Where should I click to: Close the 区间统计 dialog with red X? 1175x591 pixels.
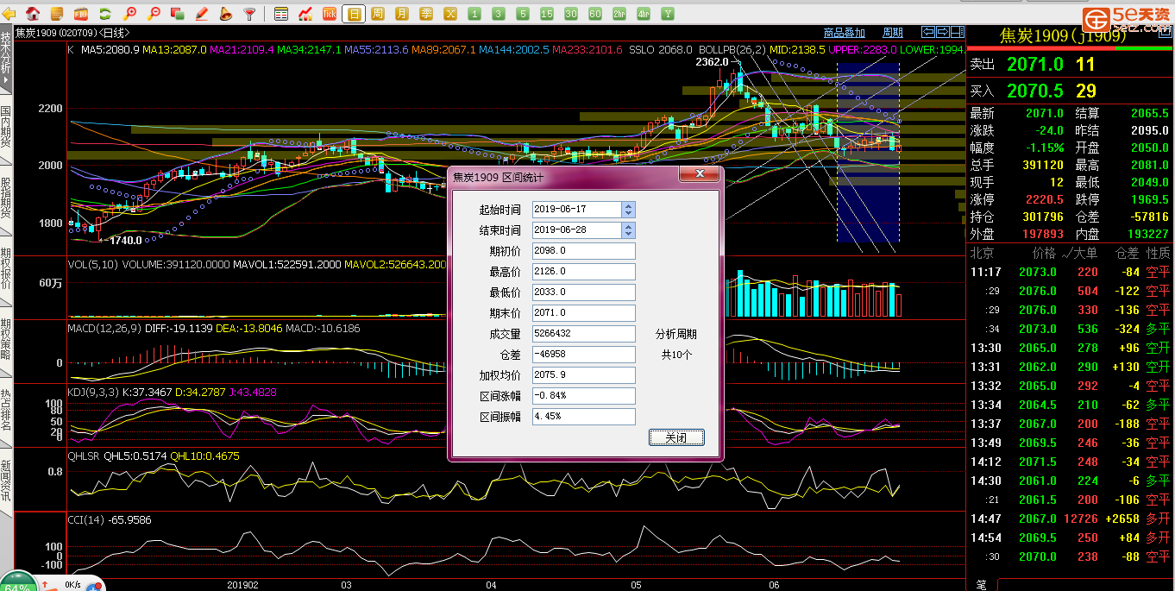[x=699, y=175]
